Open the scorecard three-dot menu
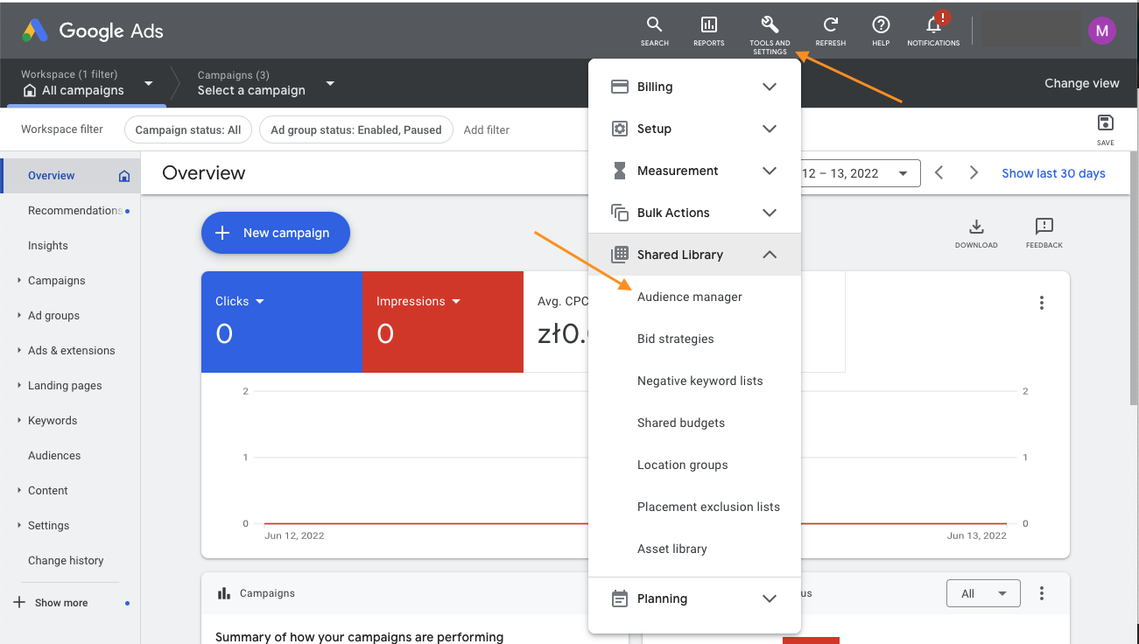The height and width of the screenshot is (644, 1139). (1042, 303)
